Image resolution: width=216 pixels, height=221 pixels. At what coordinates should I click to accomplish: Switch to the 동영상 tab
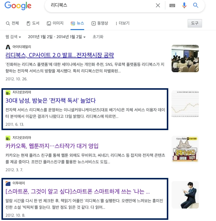(x=100, y=23)
